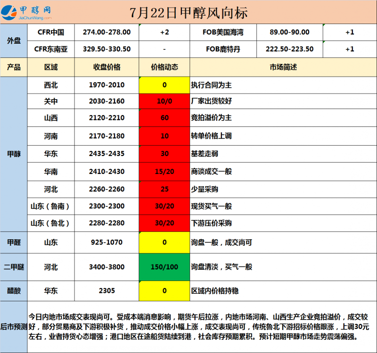Image resolution: width=377 pixels, height=353 pixels.
Task: Select the 华南 region cell
Action: coord(51,172)
